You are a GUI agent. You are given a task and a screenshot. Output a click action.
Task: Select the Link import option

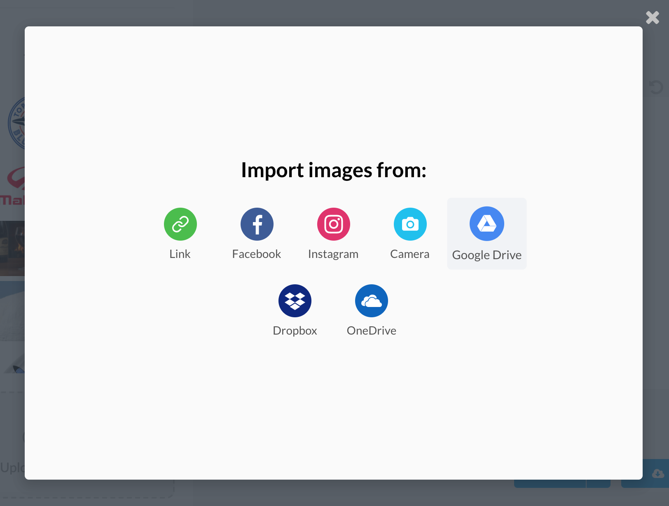[x=180, y=224]
